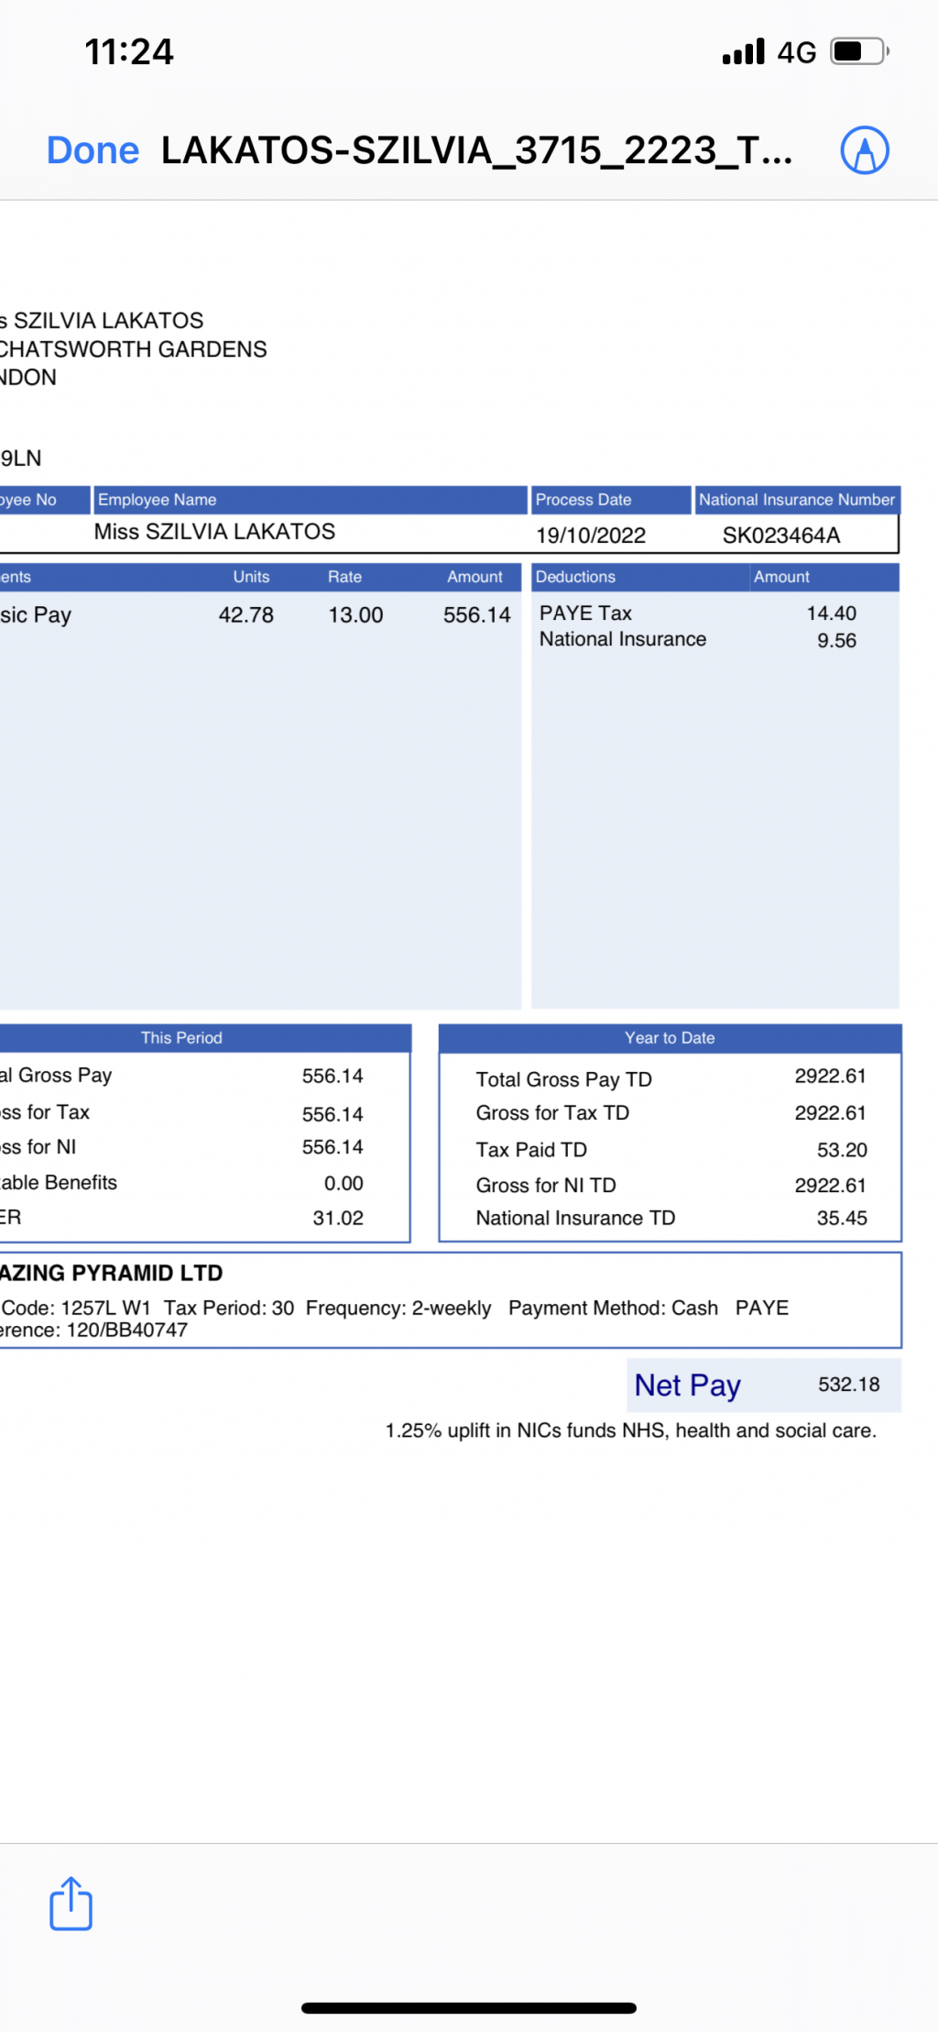Tap the Tax Paid TD row

(670, 1150)
